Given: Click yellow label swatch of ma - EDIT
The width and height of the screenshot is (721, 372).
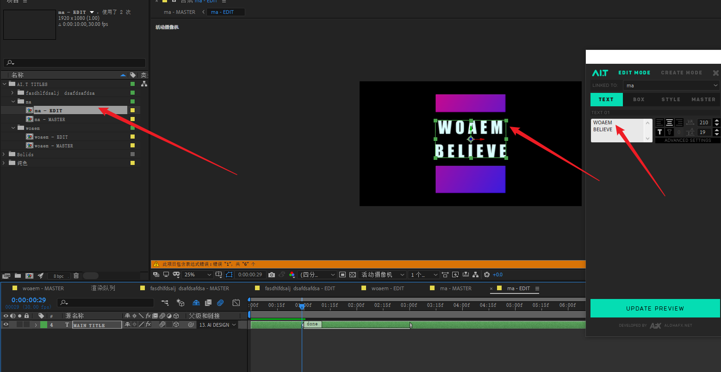Looking at the screenshot, I should tap(132, 110).
